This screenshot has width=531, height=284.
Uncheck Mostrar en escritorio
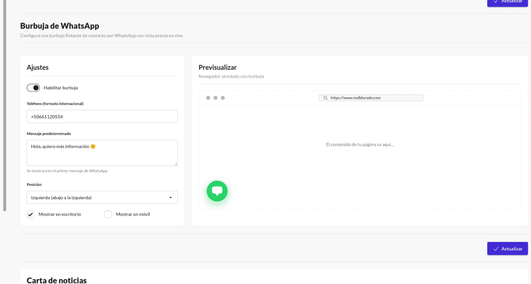pyautogui.click(x=31, y=214)
